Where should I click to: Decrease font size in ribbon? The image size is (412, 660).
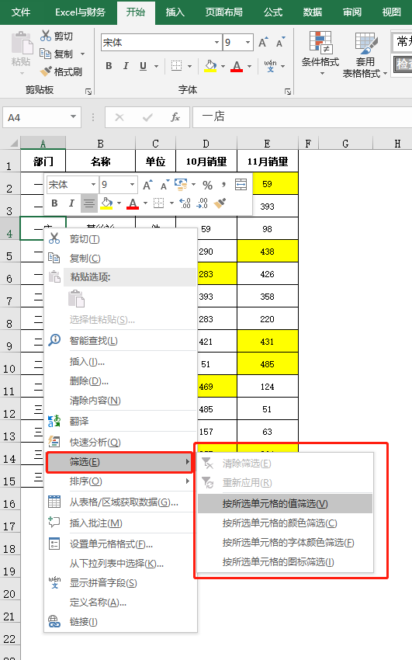(x=280, y=42)
